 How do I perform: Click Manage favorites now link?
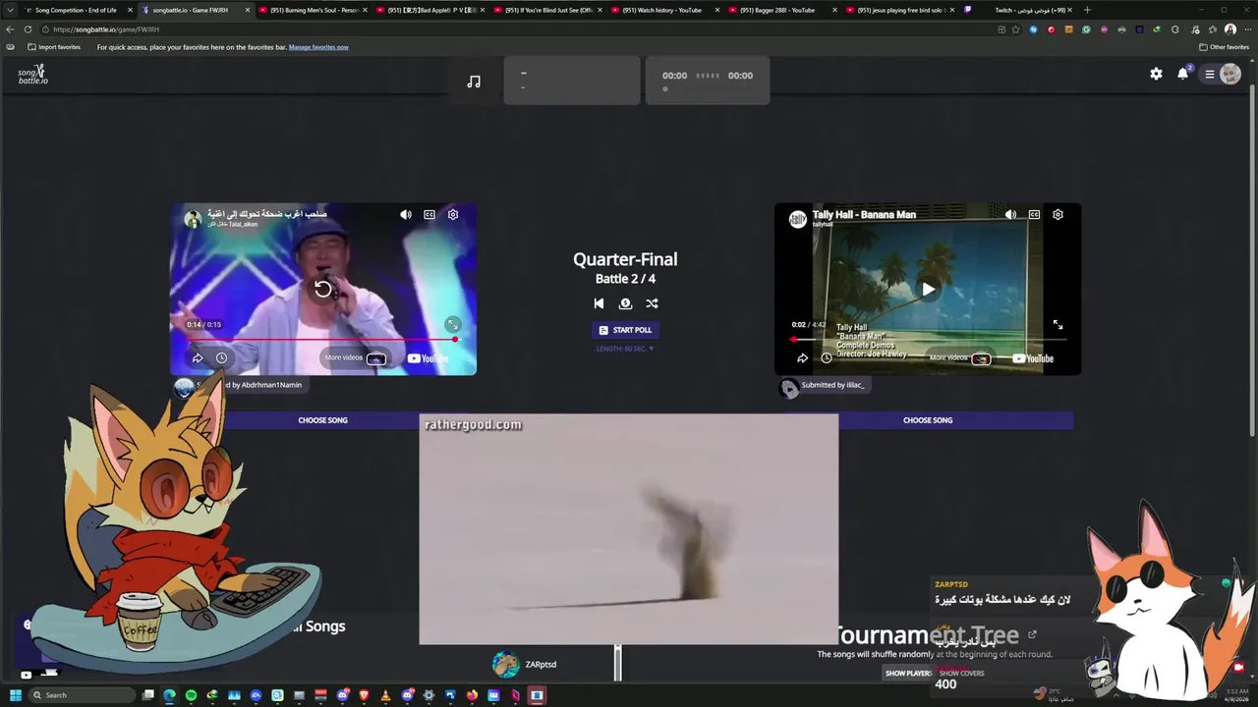tap(318, 47)
